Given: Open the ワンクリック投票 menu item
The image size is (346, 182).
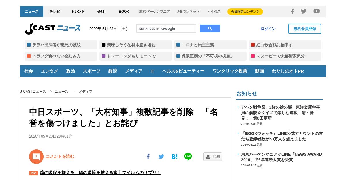Looking at the screenshot, I should pos(230,71).
